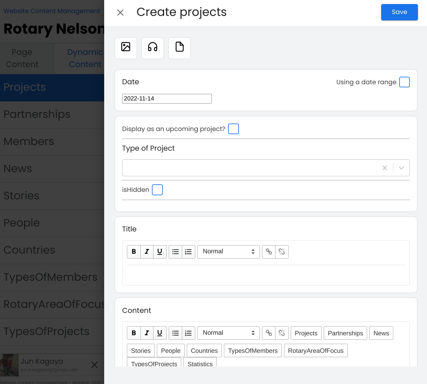Screen dimensions: 427x384
Task: Dismiss the Jun Kagaya user card
Action: click(x=95, y=365)
